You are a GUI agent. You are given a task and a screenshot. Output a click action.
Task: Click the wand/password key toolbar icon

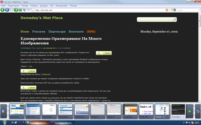(28, 10)
